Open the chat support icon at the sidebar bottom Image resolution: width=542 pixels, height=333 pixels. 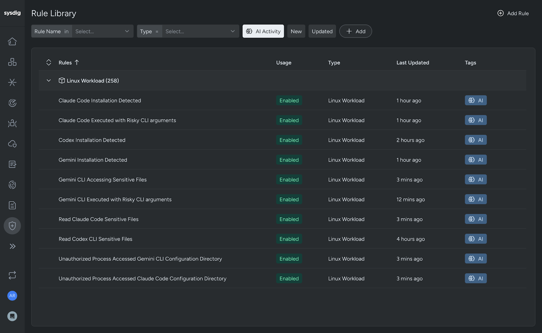pos(12,316)
